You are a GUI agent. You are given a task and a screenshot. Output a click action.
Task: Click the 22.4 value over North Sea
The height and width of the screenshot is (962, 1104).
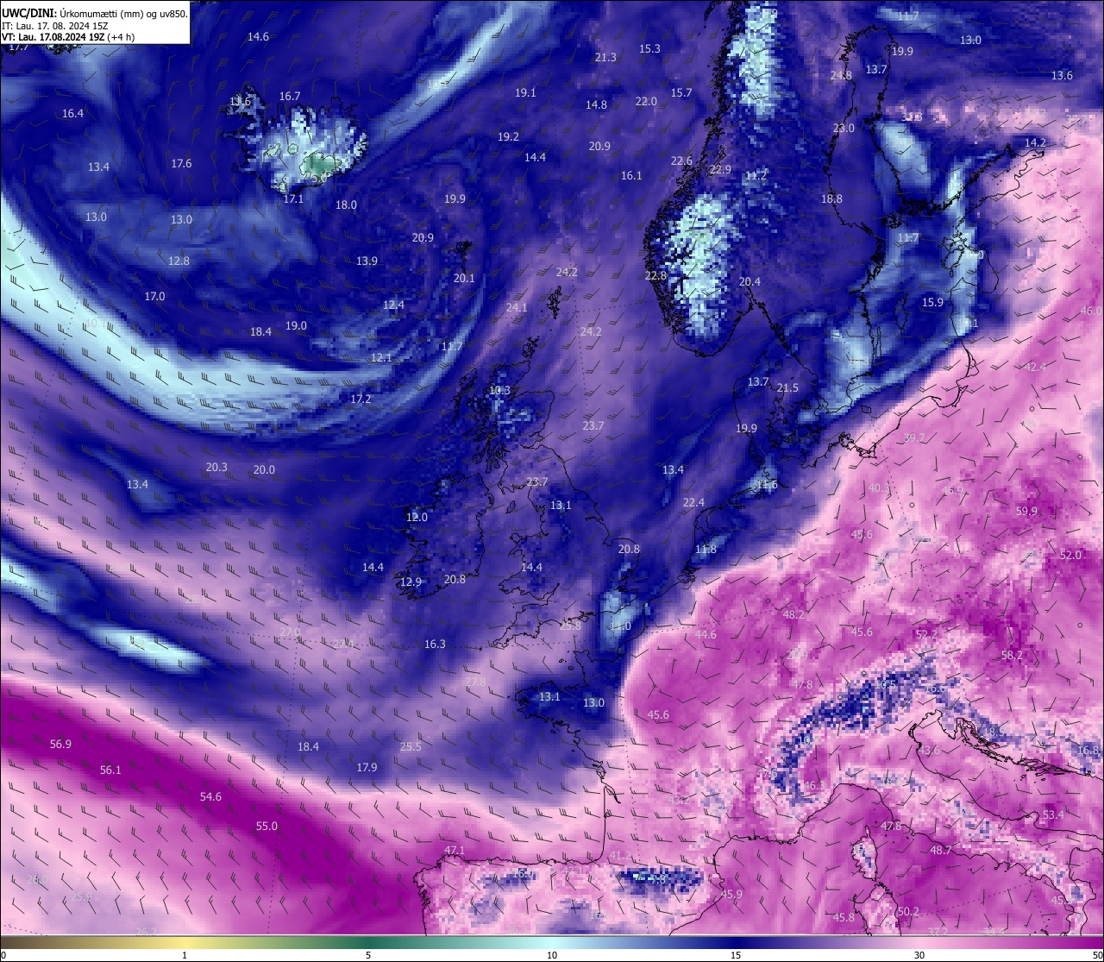click(x=693, y=503)
